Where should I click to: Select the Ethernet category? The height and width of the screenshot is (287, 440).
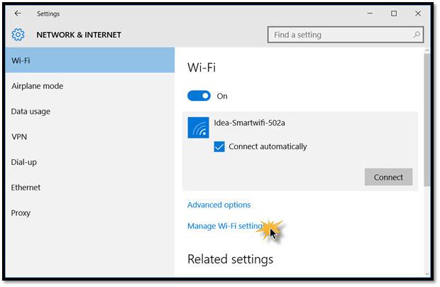[90, 188]
